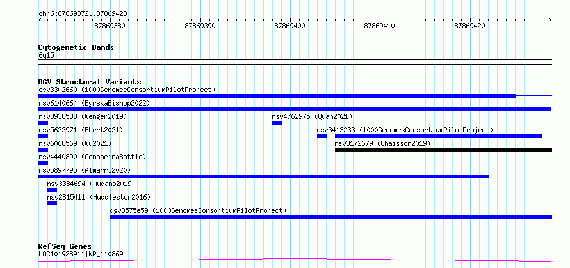
Task: Select the small nsv3938533 variant block
Action: coord(43,123)
